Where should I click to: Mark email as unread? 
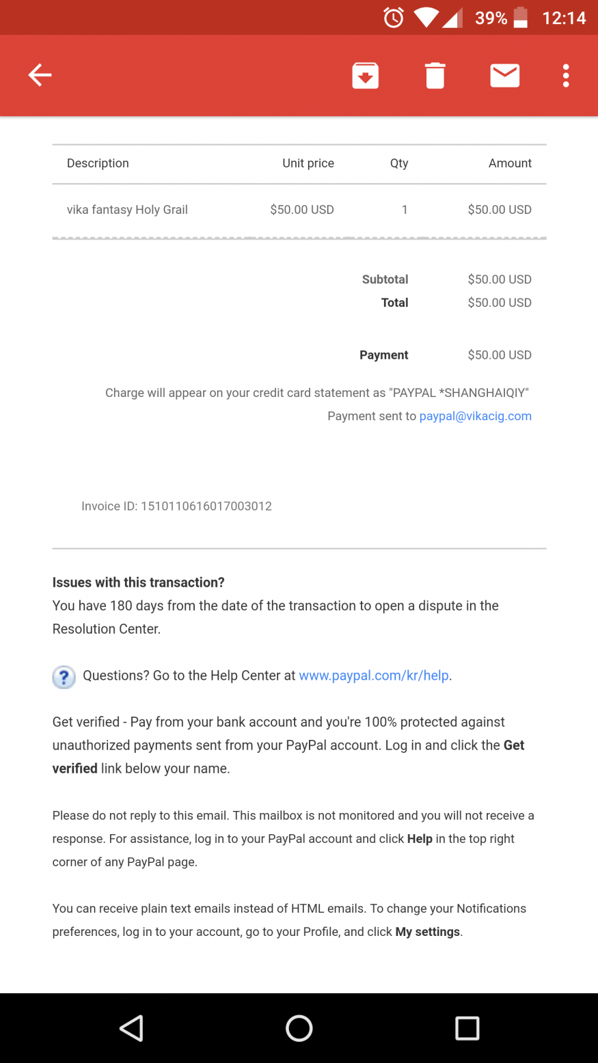click(x=505, y=75)
